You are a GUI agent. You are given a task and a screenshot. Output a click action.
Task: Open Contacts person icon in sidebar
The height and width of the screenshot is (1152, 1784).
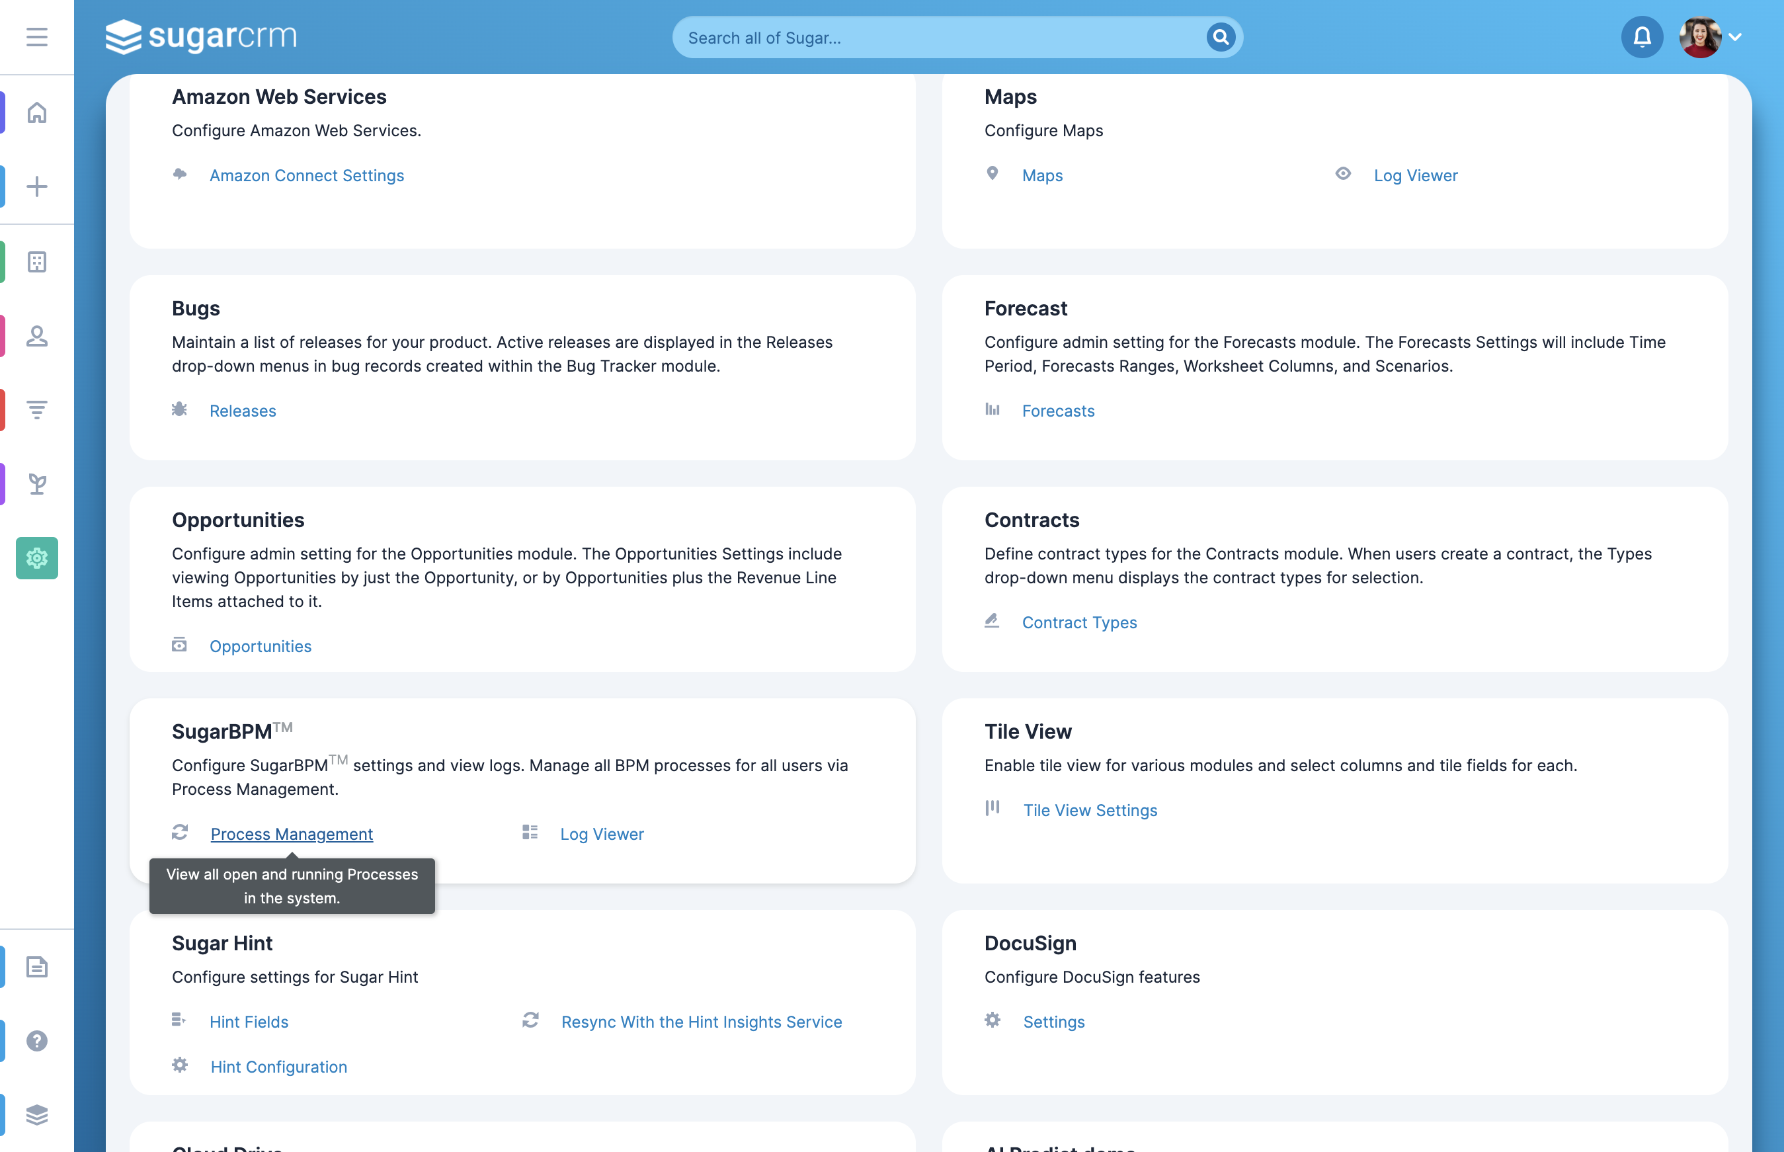[x=36, y=336]
